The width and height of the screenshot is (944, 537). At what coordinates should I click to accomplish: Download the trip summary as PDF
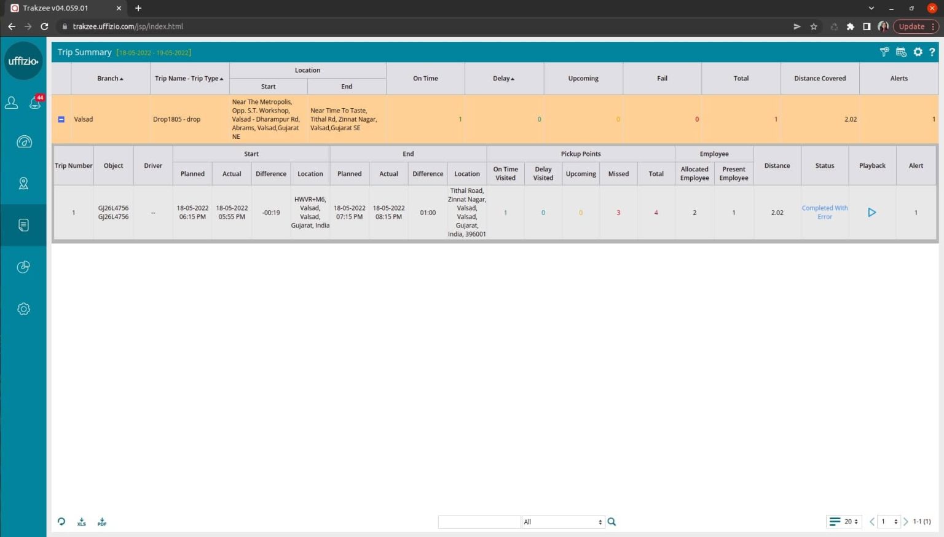102,522
